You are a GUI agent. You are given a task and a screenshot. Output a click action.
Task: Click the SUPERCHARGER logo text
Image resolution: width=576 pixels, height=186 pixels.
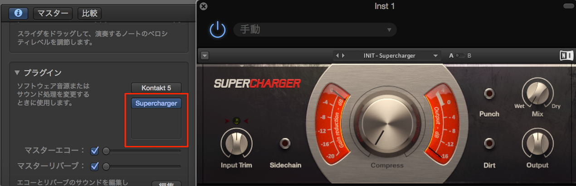click(x=257, y=83)
